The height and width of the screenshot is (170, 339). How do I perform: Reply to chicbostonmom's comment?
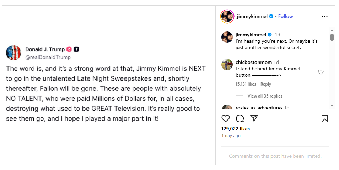coord(266,84)
